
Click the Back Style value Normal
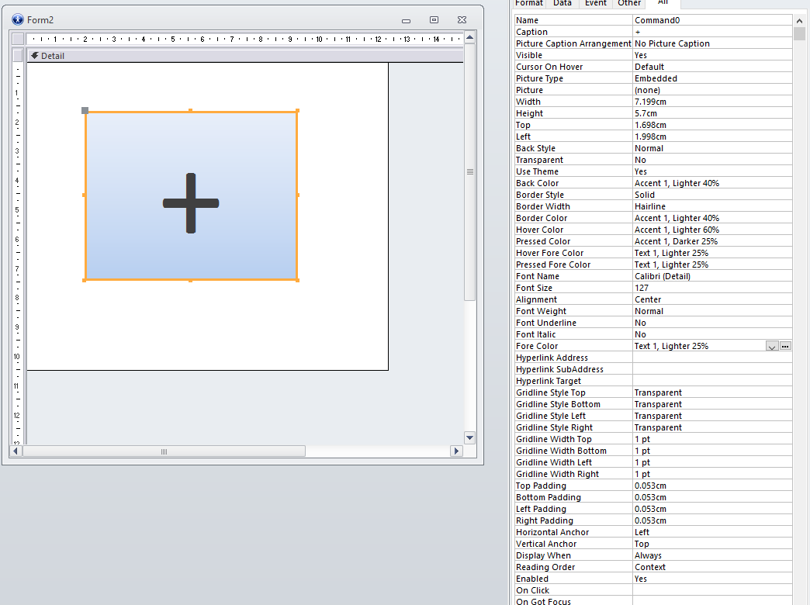(712, 148)
